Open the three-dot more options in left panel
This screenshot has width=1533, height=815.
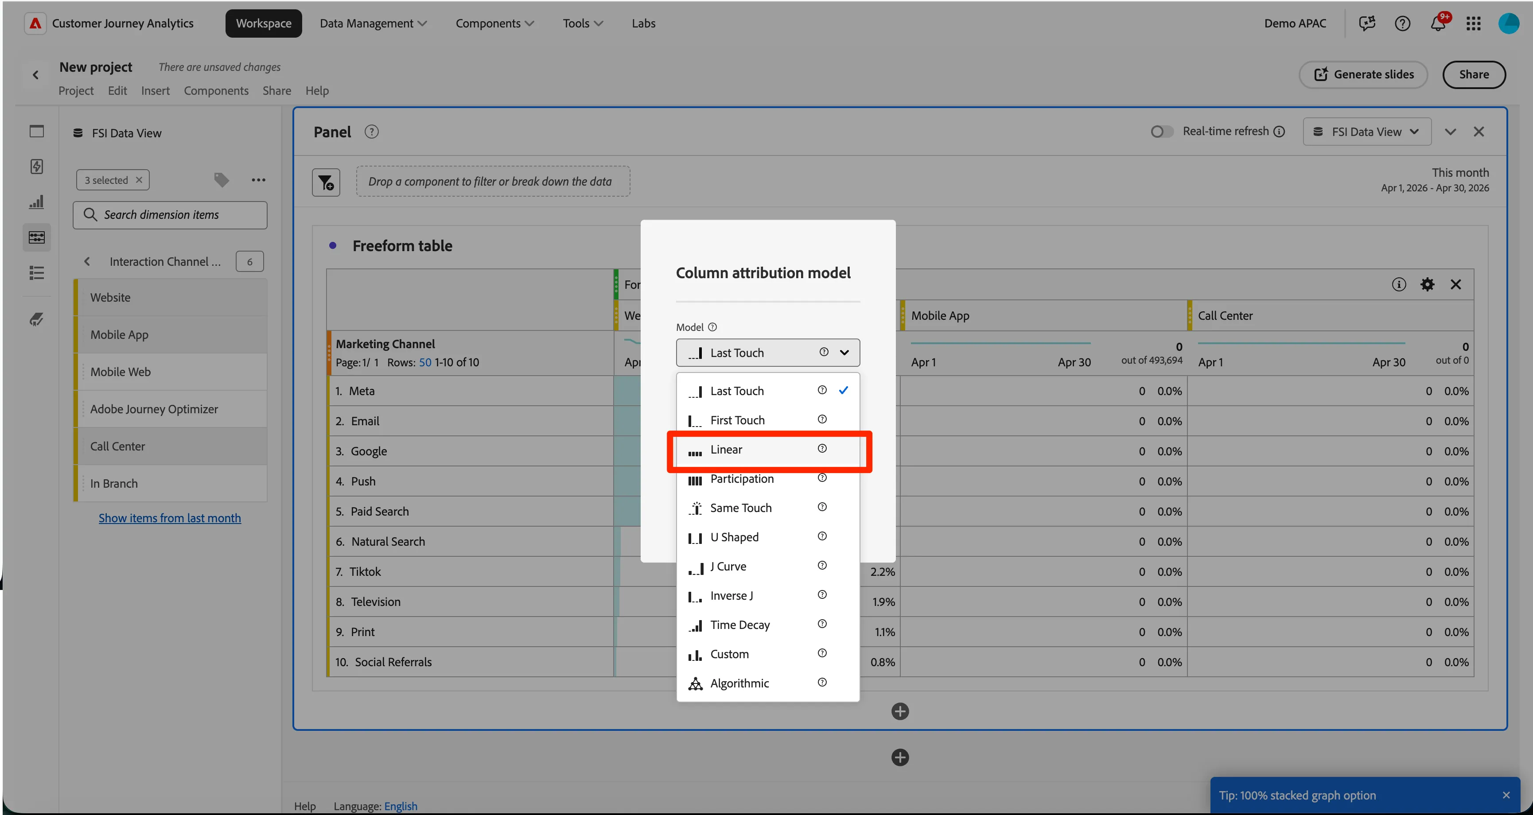pos(258,180)
